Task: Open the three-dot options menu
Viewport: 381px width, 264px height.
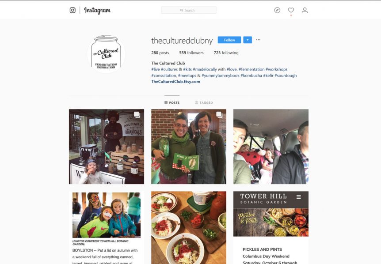Action: 258,40
